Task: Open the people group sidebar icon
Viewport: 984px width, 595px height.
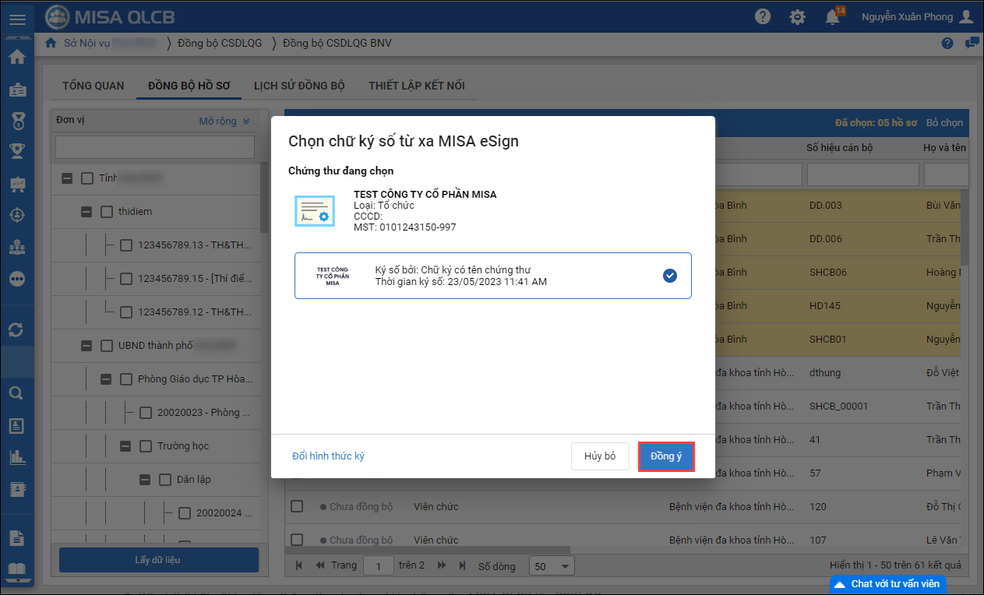Action: [x=17, y=248]
